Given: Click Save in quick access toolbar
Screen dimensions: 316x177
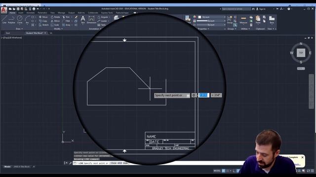Looking at the screenshot, I should tap(18, 9).
